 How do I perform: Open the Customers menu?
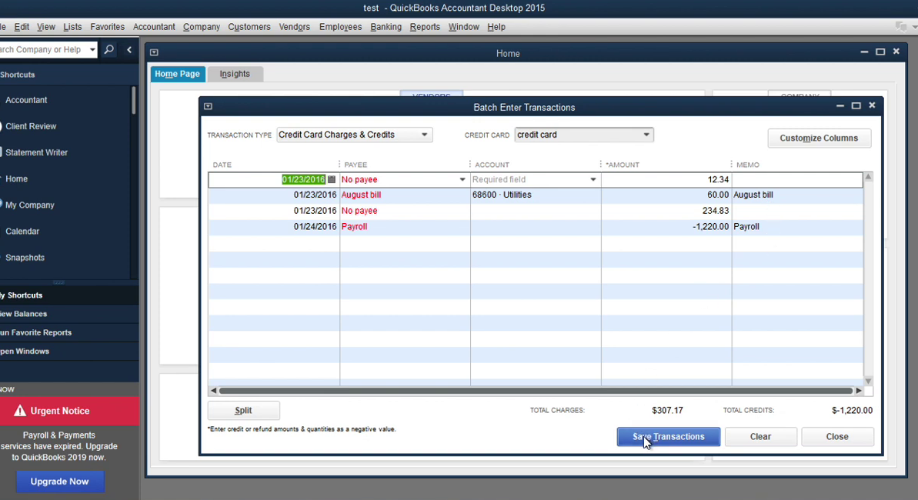click(249, 27)
